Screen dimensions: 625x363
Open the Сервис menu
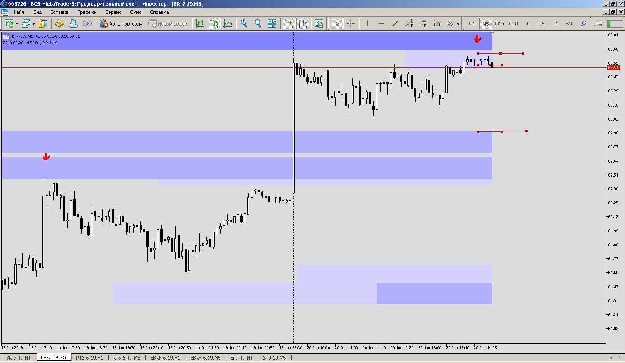coord(113,12)
